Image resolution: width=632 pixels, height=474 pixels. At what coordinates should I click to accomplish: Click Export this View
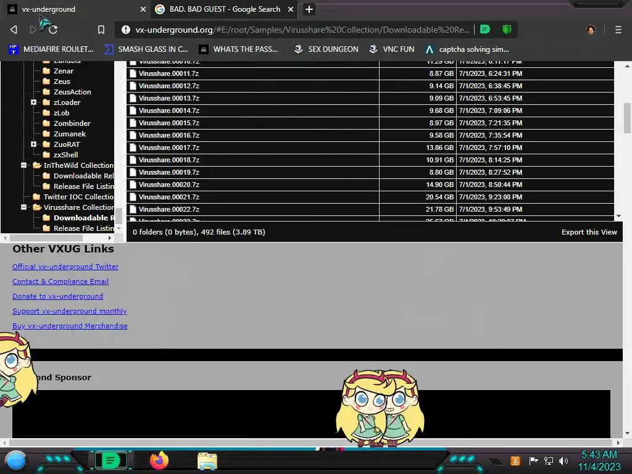pyautogui.click(x=589, y=232)
